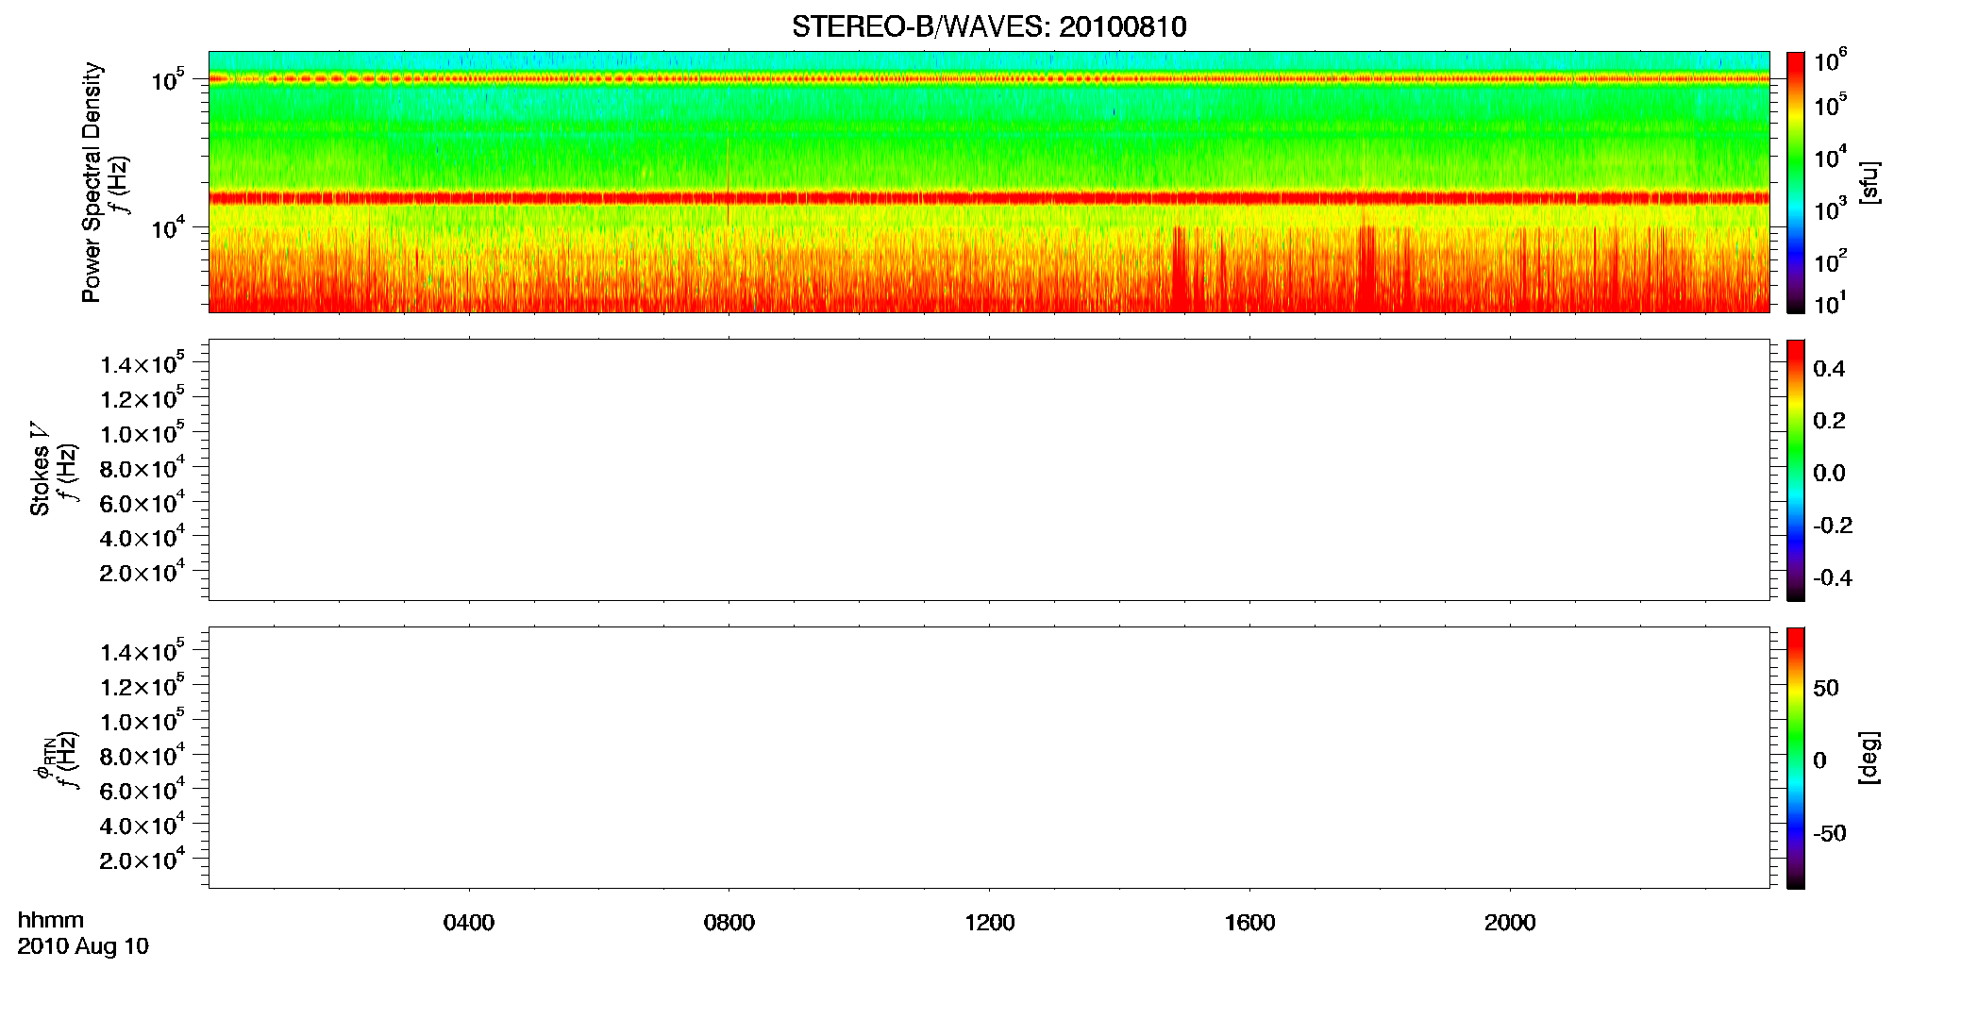
Task: Click the [deg] units label
Action: 1869,758
